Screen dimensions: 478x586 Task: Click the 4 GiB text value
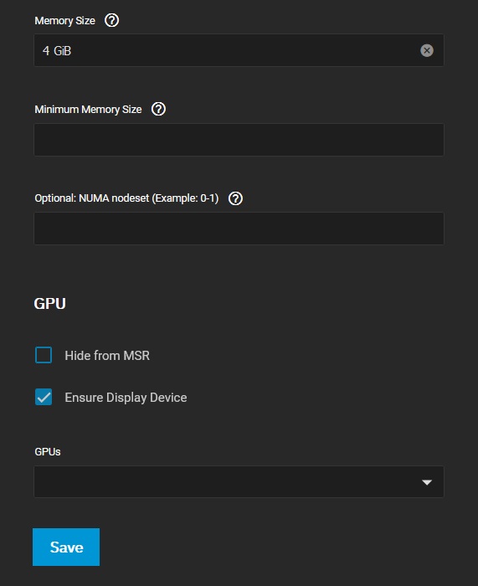[57, 50]
